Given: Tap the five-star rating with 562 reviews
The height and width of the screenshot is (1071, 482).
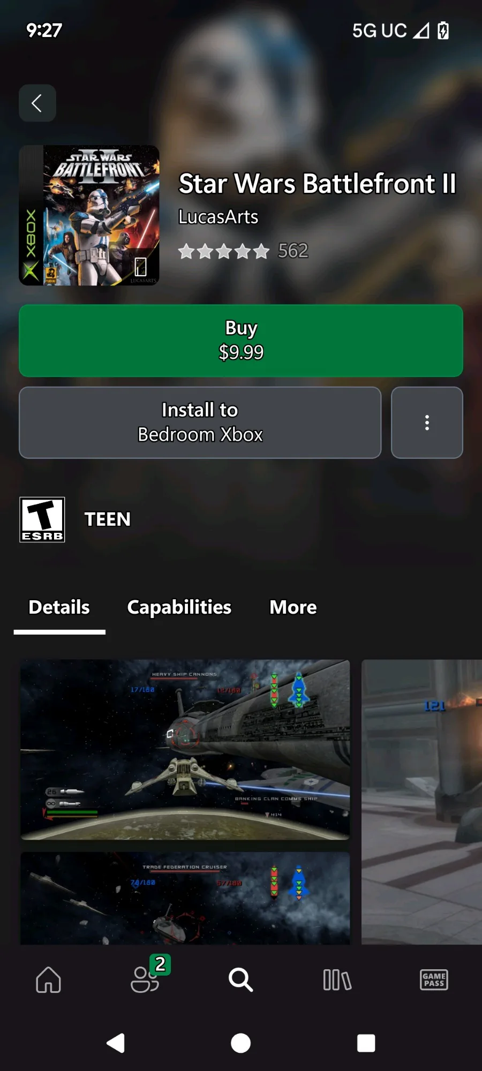Looking at the screenshot, I should [243, 251].
